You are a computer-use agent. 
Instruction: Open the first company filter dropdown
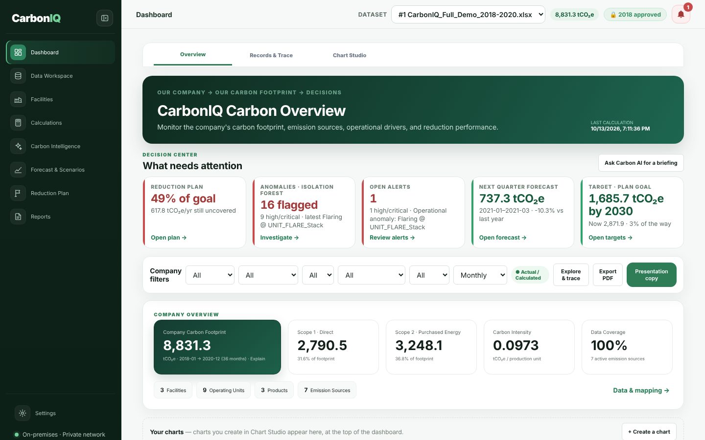pyautogui.click(x=210, y=275)
